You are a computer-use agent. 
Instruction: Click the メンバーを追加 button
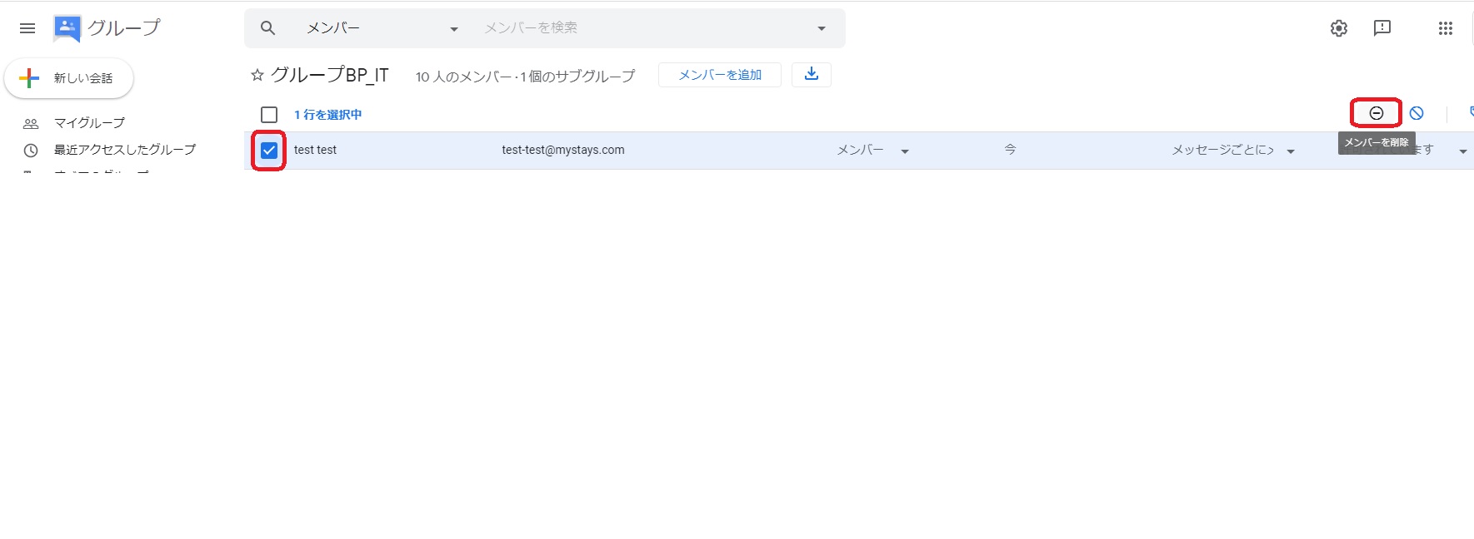click(719, 75)
